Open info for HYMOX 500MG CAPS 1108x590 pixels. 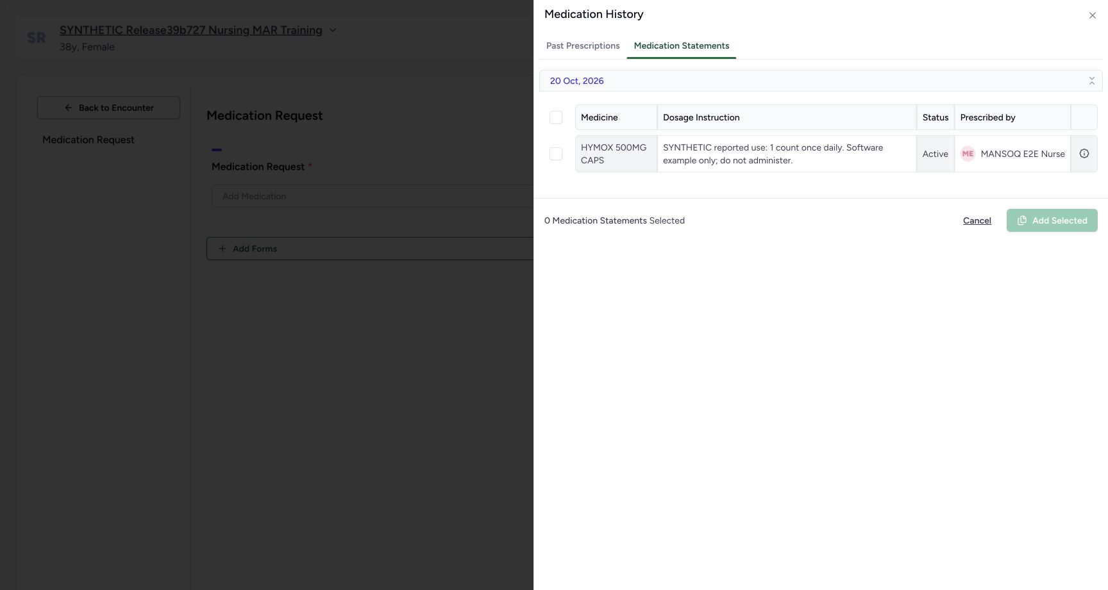tap(1084, 154)
